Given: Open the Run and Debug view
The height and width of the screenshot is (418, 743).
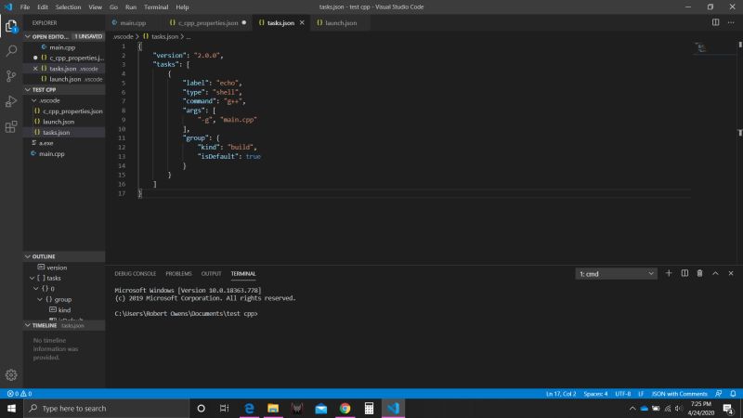Looking at the screenshot, I should click(x=11, y=101).
